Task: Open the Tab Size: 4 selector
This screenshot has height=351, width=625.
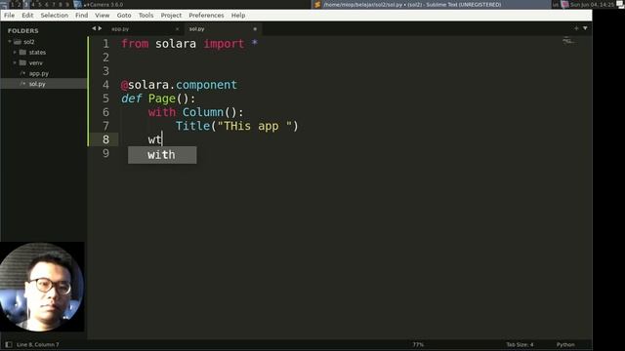Action: [x=520, y=344]
